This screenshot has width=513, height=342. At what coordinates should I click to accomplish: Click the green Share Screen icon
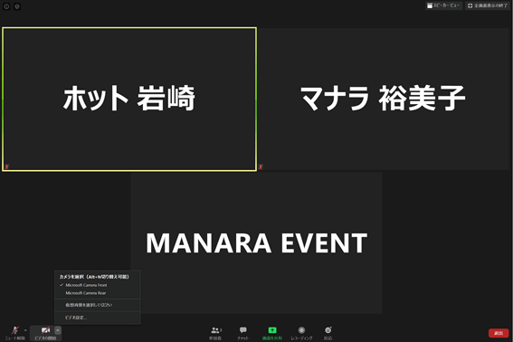tap(272, 330)
